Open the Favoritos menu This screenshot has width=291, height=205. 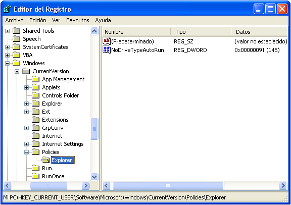coord(78,20)
